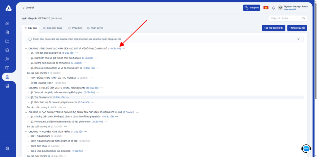Screen dimensions: 317x157
Task: Click the Tạo ma trận đề thi button
Action: click(273, 28)
